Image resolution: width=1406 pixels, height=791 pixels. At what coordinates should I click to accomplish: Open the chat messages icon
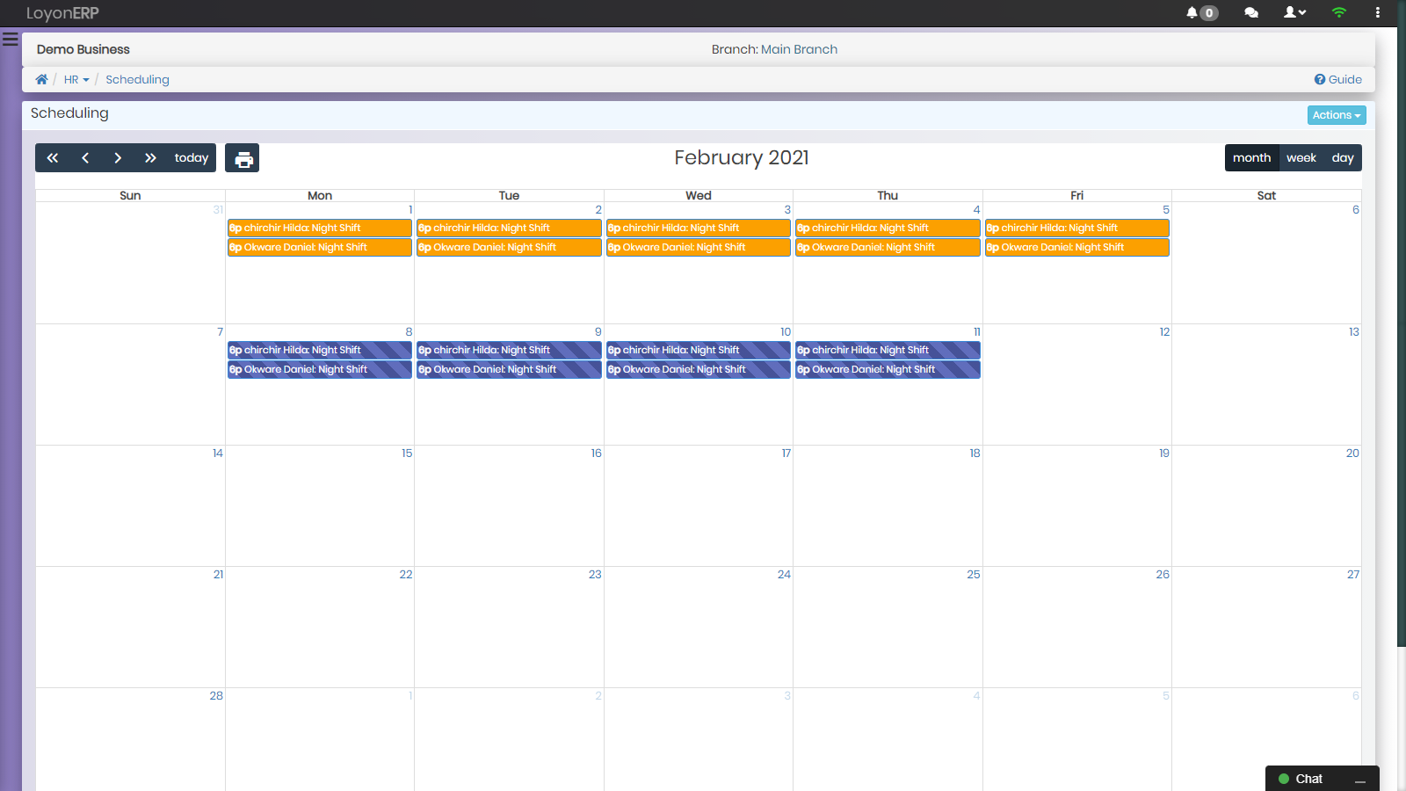click(x=1251, y=12)
